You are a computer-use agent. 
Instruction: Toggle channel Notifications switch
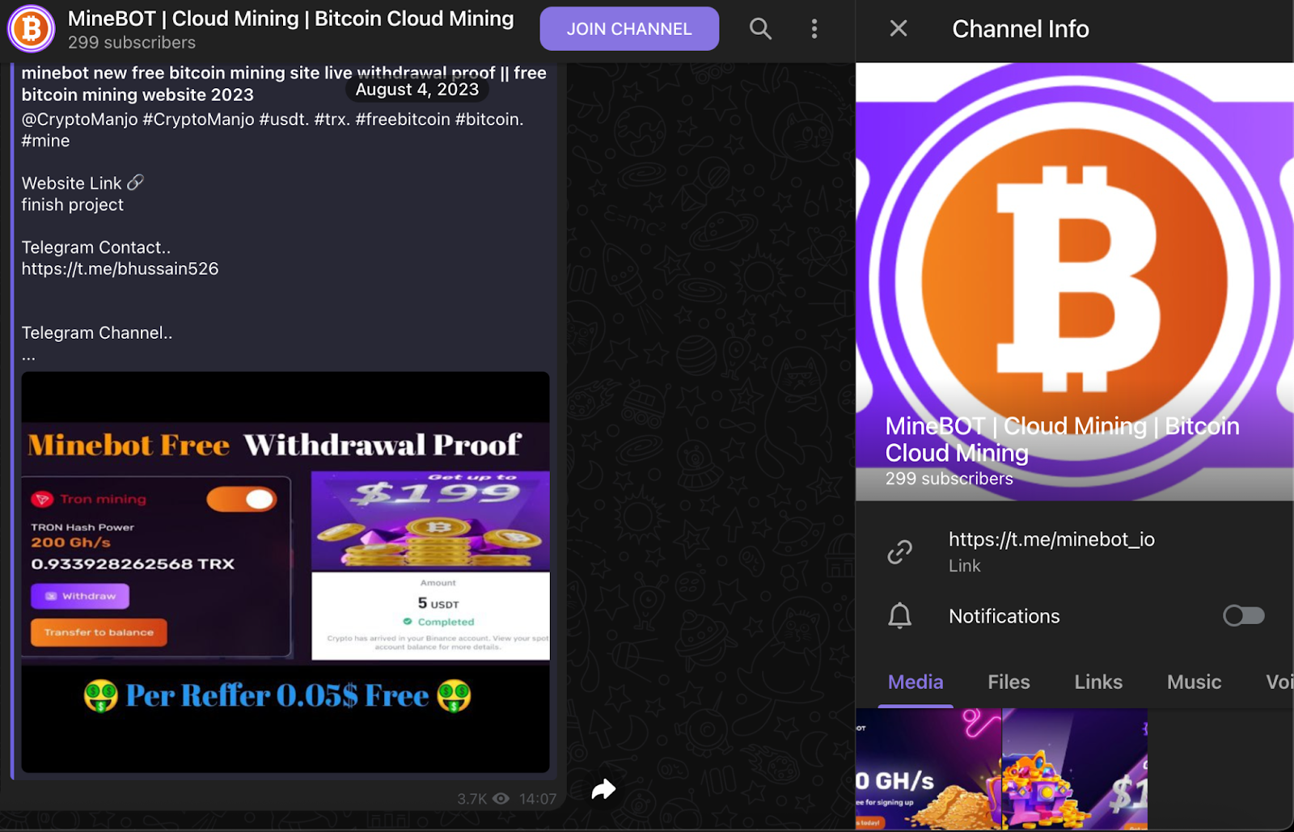click(x=1243, y=616)
